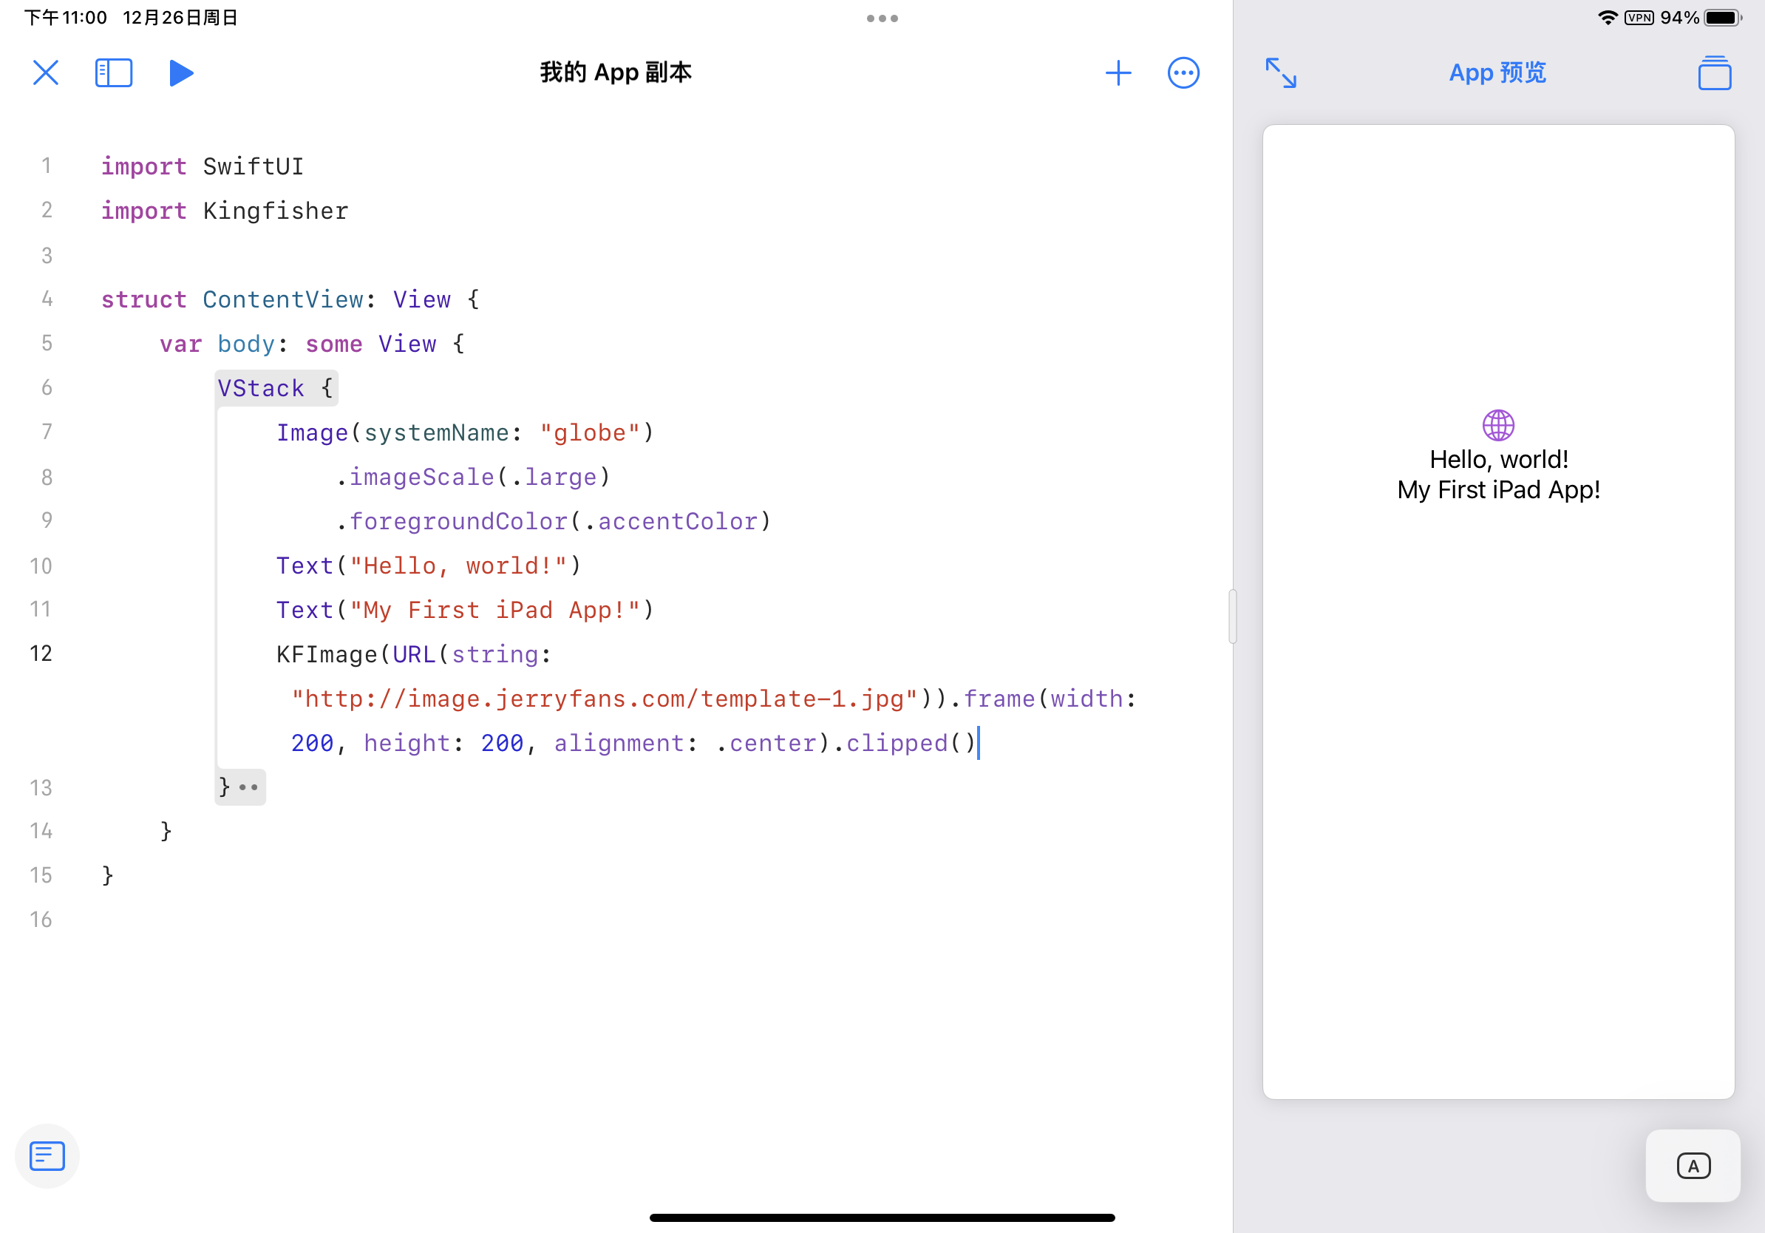Tap the 我的 App 副本 project title

pos(615,73)
